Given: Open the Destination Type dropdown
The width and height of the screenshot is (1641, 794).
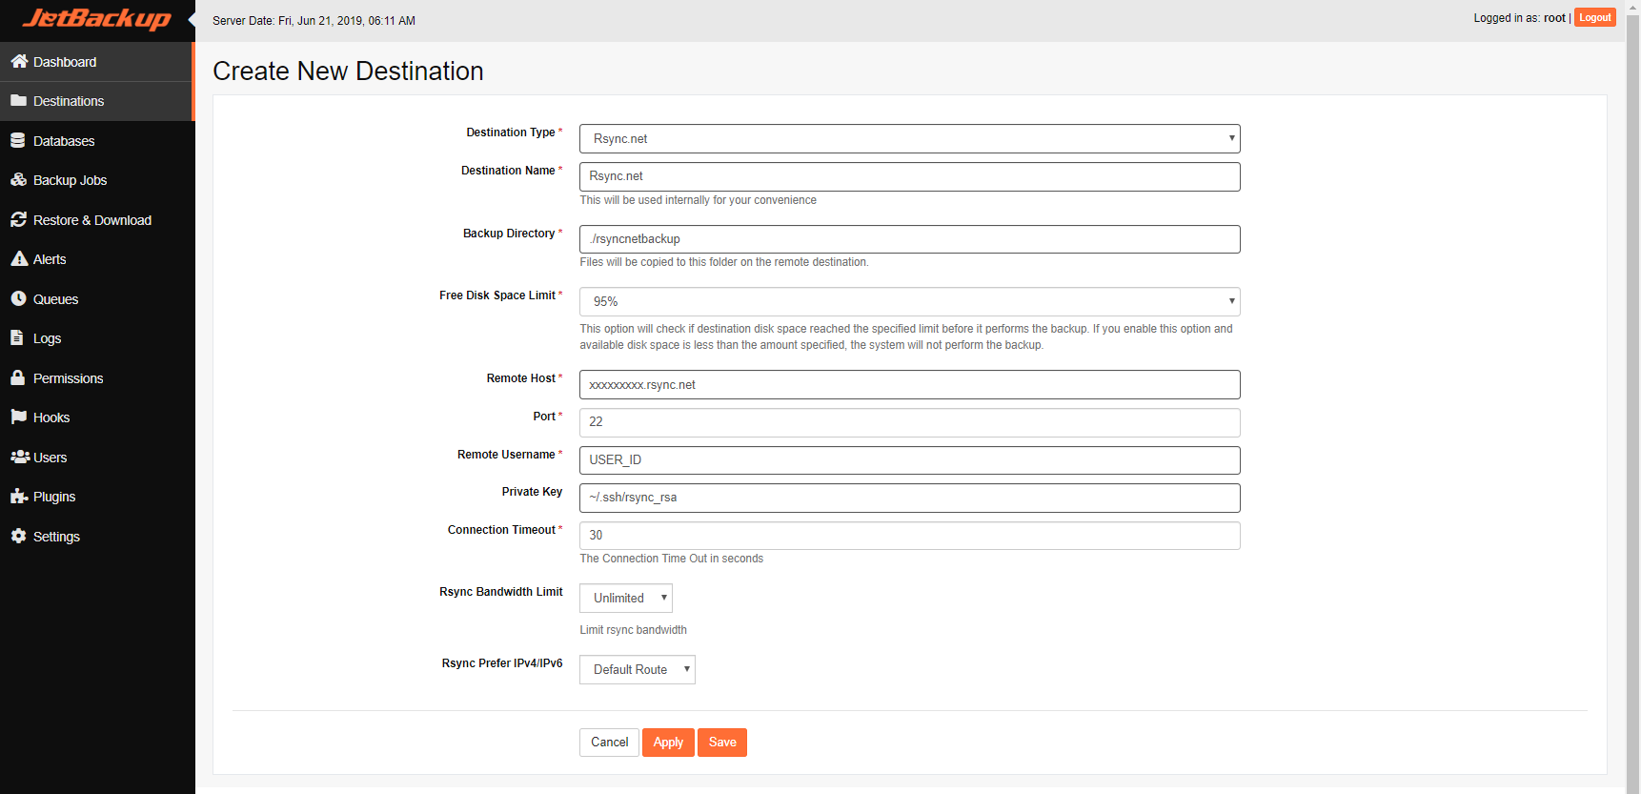Looking at the screenshot, I should [x=909, y=139].
